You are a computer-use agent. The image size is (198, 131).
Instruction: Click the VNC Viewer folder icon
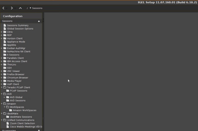click(5, 71)
